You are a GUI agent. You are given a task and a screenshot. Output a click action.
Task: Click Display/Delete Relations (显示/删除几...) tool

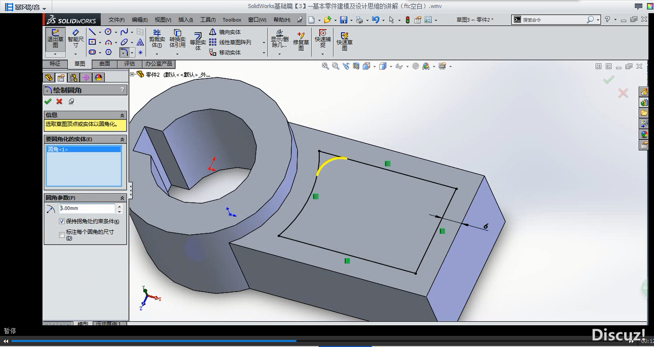pyautogui.click(x=279, y=38)
